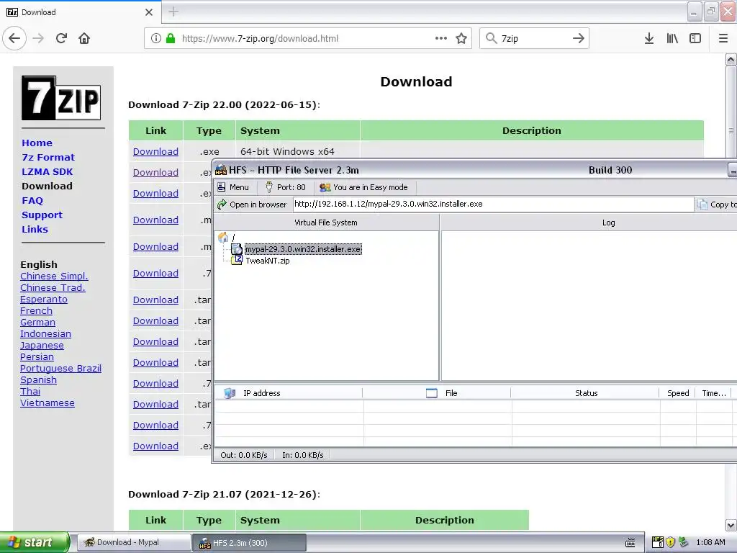Open the Links sidebar link

click(x=35, y=230)
